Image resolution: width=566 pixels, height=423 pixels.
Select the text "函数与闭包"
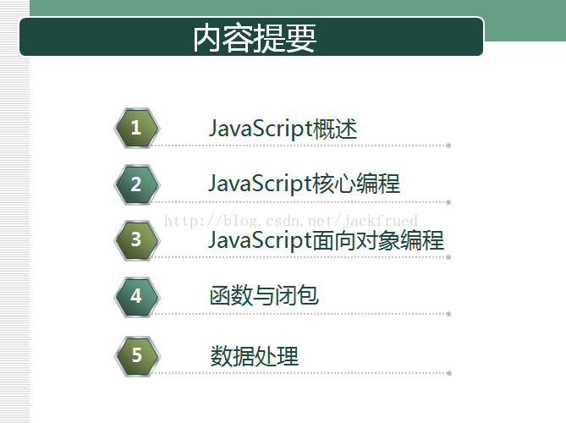pyautogui.click(x=264, y=295)
